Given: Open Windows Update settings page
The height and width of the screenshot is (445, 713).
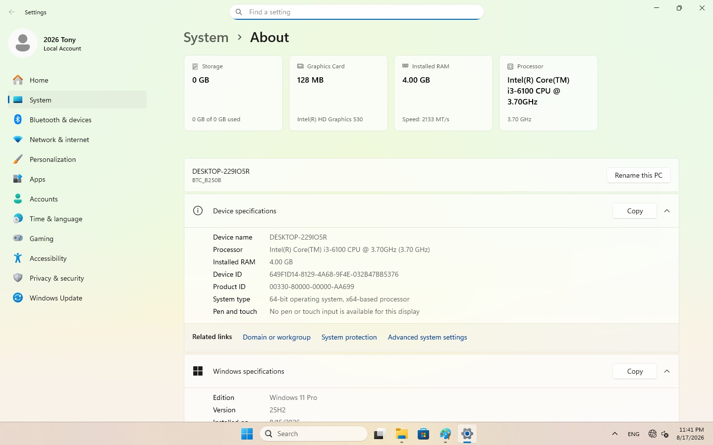Looking at the screenshot, I should pyautogui.click(x=77, y=297).
